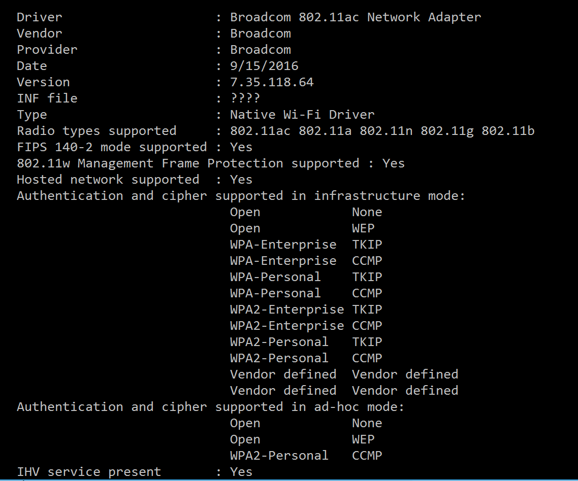Screen dimensions: 578x481
Task: Click the question marks after INF file
Action: point(245,98)
